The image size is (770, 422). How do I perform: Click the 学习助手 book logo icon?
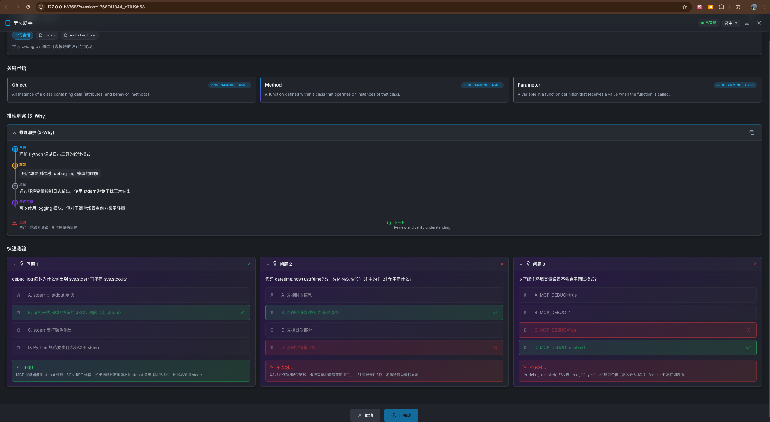pos(8,23)
